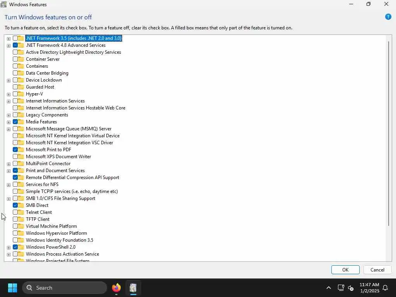Click the Hyper-V folder icon

(x=21, y=94)
